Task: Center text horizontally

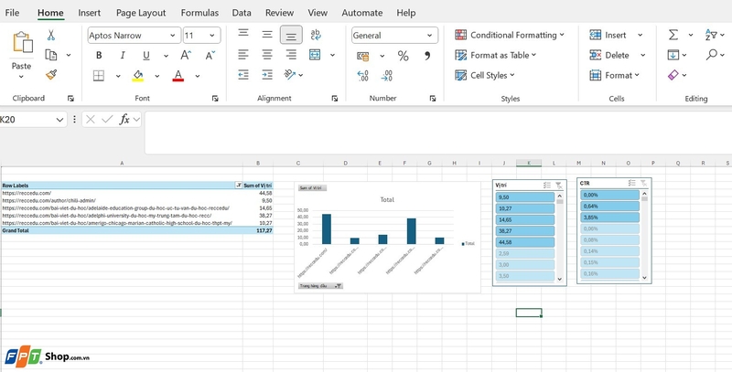Action: coord(267,55)
